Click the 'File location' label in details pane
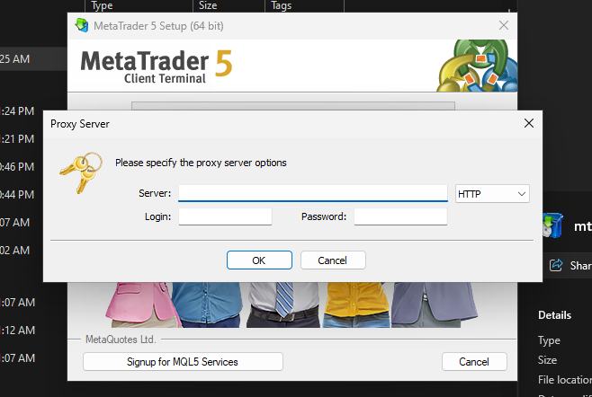The width and height of the screenshot is (592, 397). pos(565,380)
